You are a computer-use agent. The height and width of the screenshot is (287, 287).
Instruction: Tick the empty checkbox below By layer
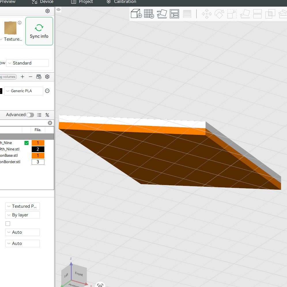pyautogui.click(x=8, y=224)
